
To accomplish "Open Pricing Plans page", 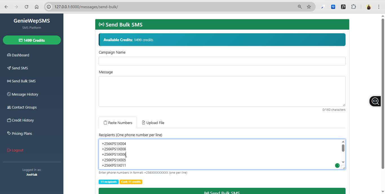I will click(x=22, y=134).
